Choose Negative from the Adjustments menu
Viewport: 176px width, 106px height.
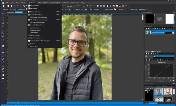click(x=45, y=44)
